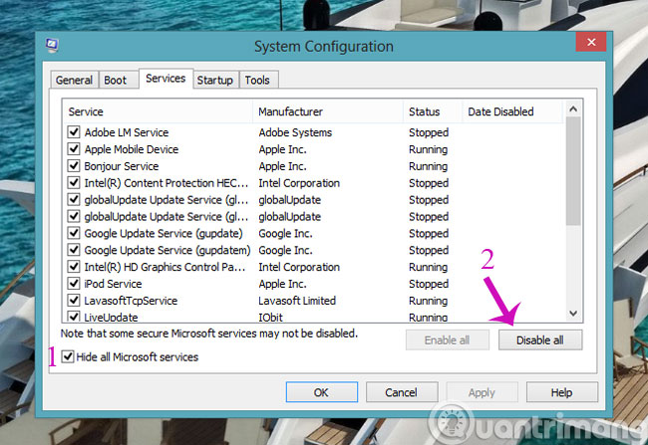This screenshot has width=648, height=445.
Task: Click the Cancel button
Action: coord(402,392)
